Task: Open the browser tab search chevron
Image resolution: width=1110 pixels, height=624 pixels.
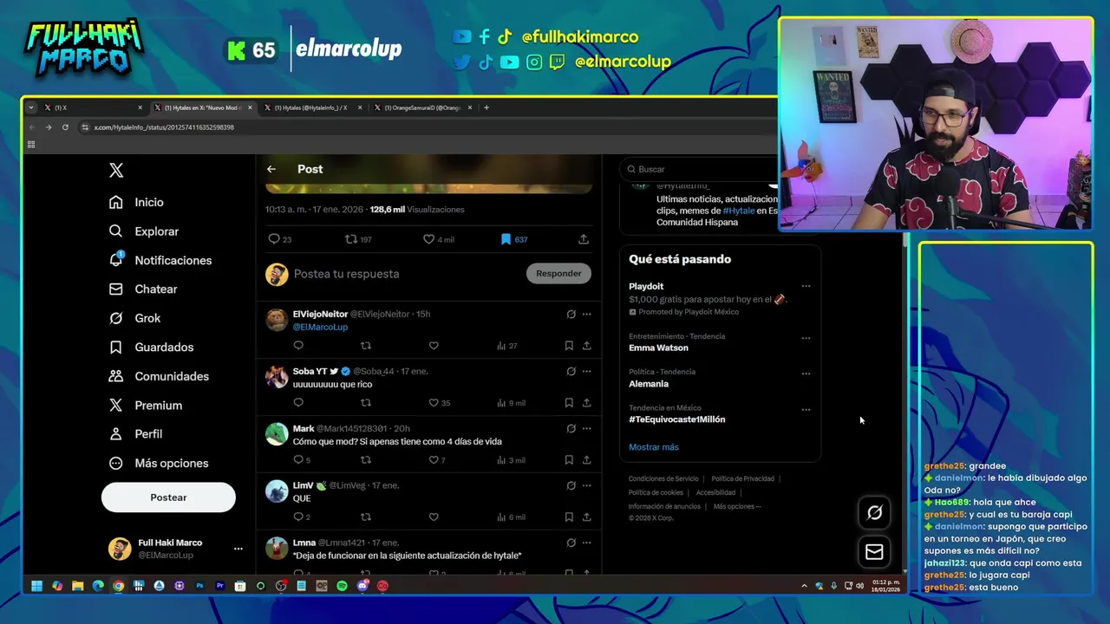Action: pos(31,107)
